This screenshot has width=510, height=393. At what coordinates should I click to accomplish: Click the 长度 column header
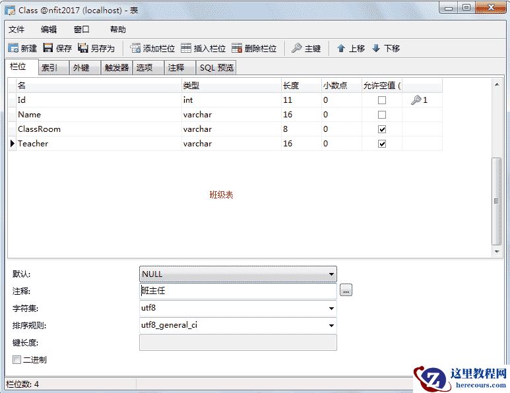point(302,86)
